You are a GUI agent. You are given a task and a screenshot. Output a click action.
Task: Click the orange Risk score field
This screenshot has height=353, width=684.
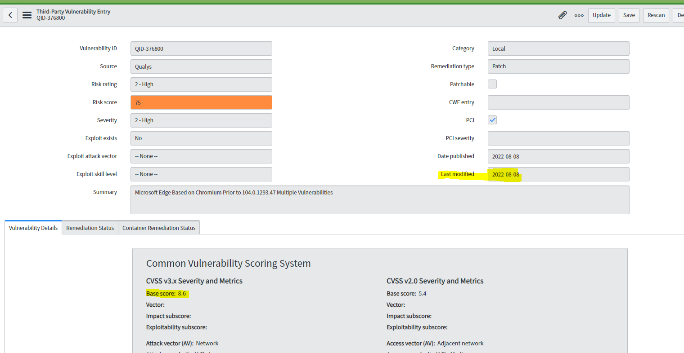(201, 102)
